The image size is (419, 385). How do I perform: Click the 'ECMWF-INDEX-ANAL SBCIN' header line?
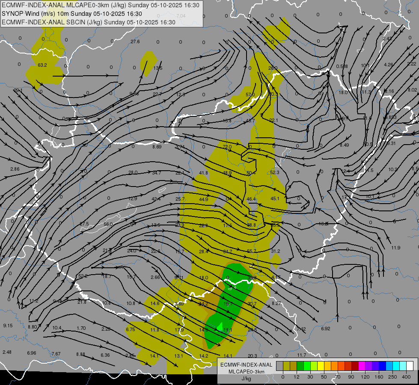tap(89, 22)
